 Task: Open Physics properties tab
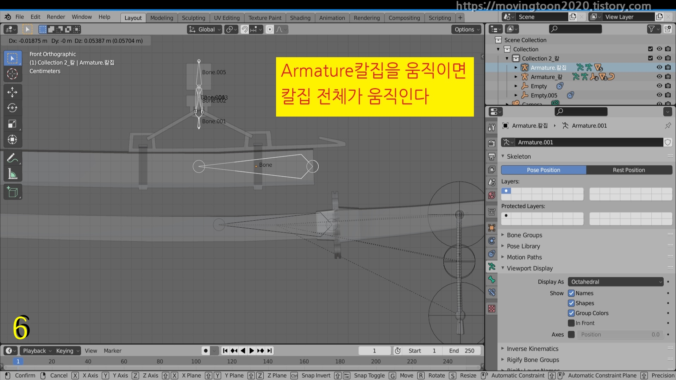point(492,241)
